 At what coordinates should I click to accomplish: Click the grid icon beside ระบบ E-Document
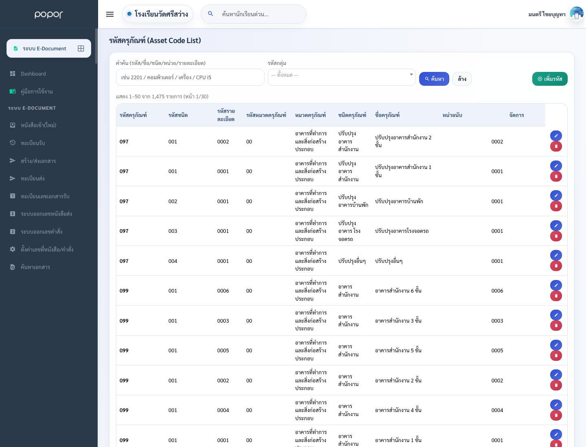(81, 48)
